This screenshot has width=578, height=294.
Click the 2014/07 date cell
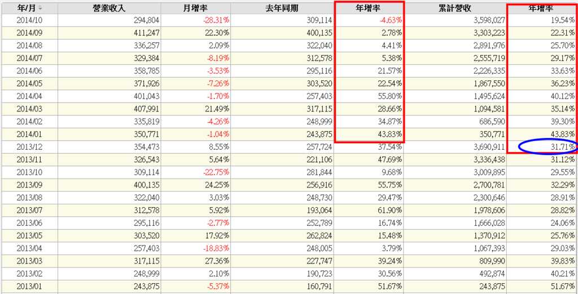point(30,58)
